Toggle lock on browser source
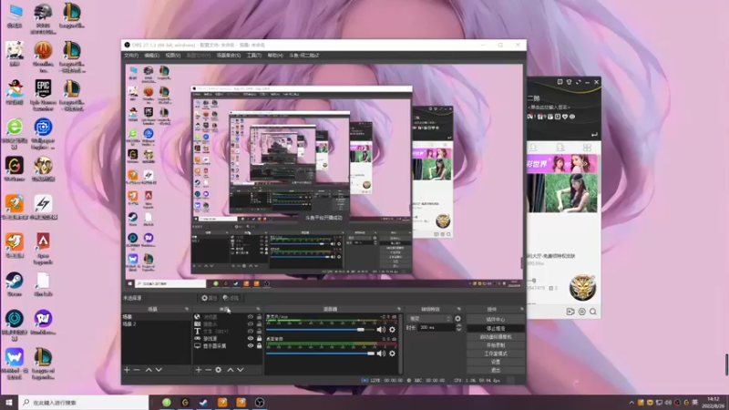Image resolution: width=729 pixels, height=410 pixels. tap(259, 317)
